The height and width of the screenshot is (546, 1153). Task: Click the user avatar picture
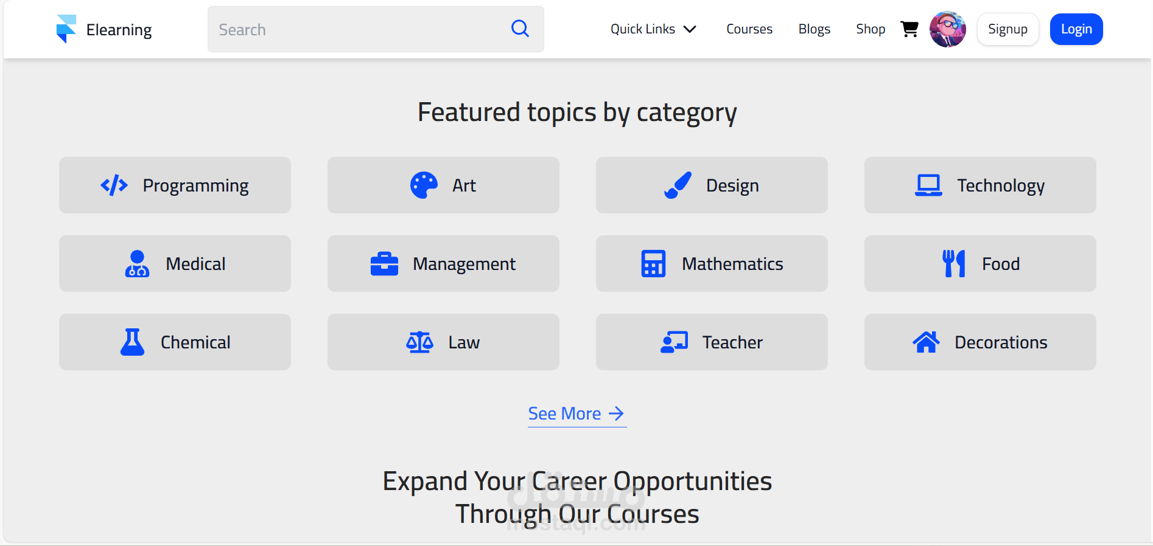[x=947, y=29]
